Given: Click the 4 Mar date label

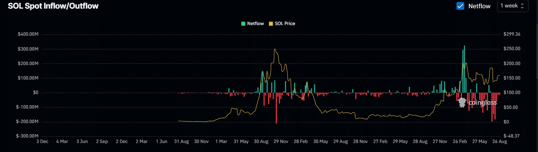Looking at the screenshot, I should [62, 142].
